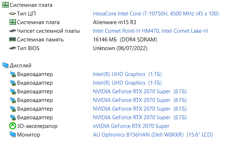248x147 pixels.
Task: Select the Тип ЦП field label
Action: pyautogui.click(x=26, y=14)
